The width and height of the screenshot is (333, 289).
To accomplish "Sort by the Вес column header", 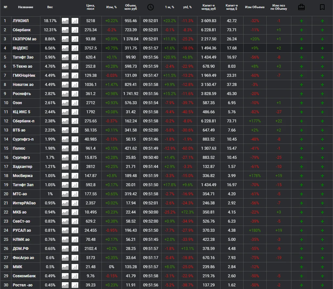I will (50, 7).
